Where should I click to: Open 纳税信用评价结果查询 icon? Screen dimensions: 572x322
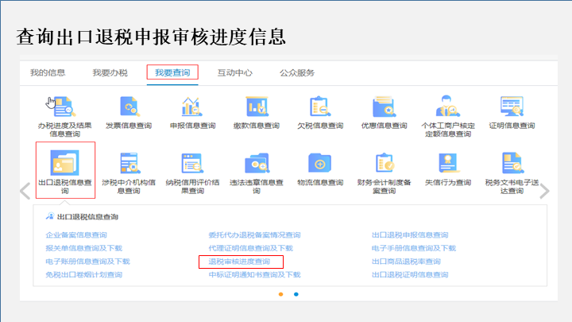point(192,163)
